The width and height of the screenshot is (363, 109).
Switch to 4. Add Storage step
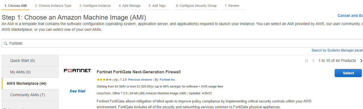129,5
